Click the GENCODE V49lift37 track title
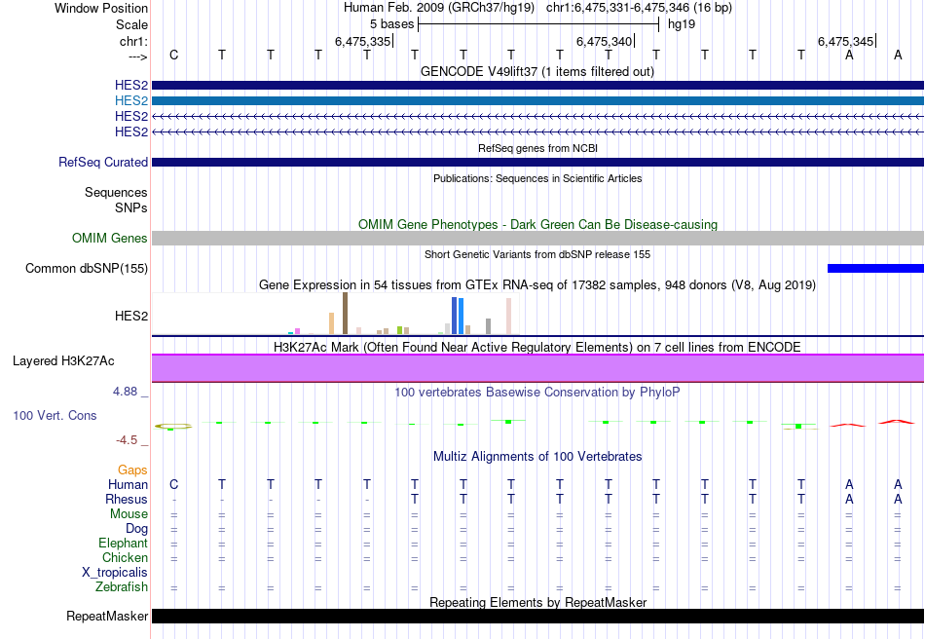The image size is (925, 639). [x=537, y=72]
